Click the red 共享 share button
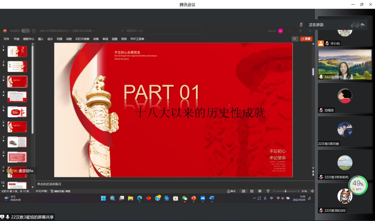Image resolution: width=375 pixels, height=221 pixels. pos(306,39)
